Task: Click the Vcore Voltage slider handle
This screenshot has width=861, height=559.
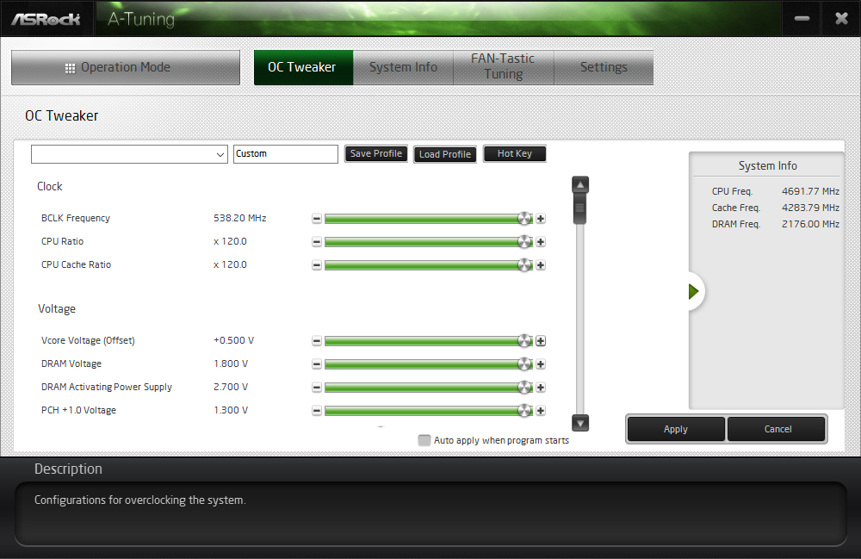Action: pyautogui.click(x=525, y=341)
